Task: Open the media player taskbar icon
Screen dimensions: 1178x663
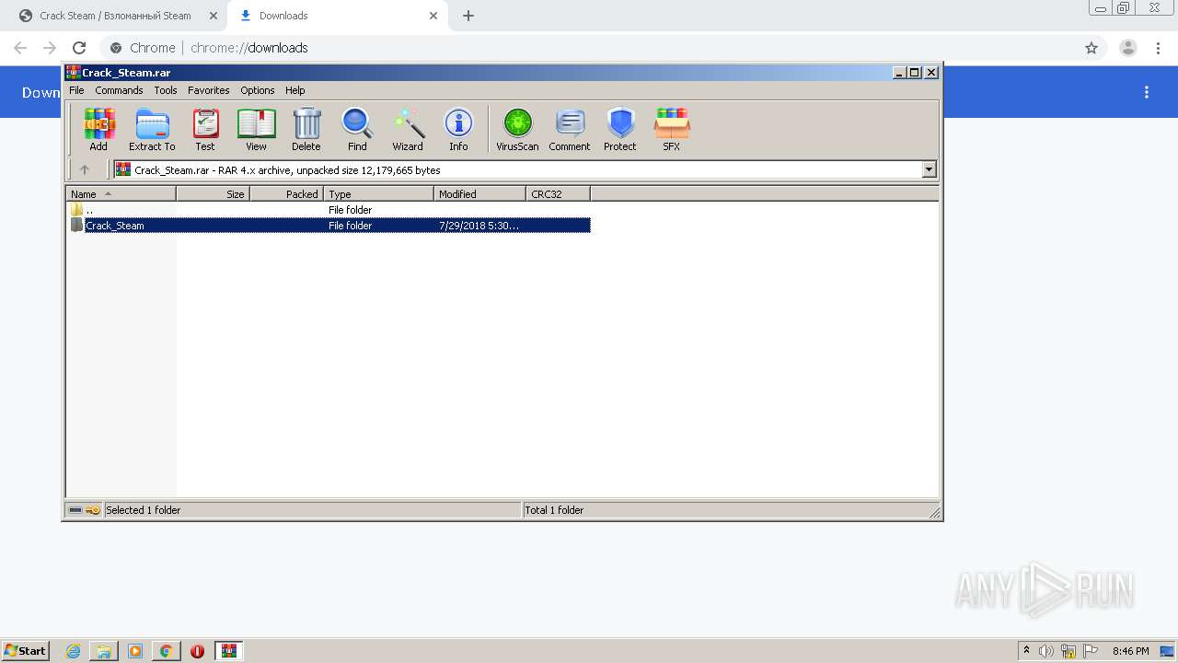Action: pos(135,651)
